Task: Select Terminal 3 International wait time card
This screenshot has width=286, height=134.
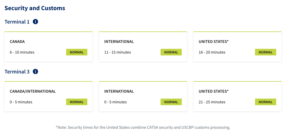Action: click(143, 96)
